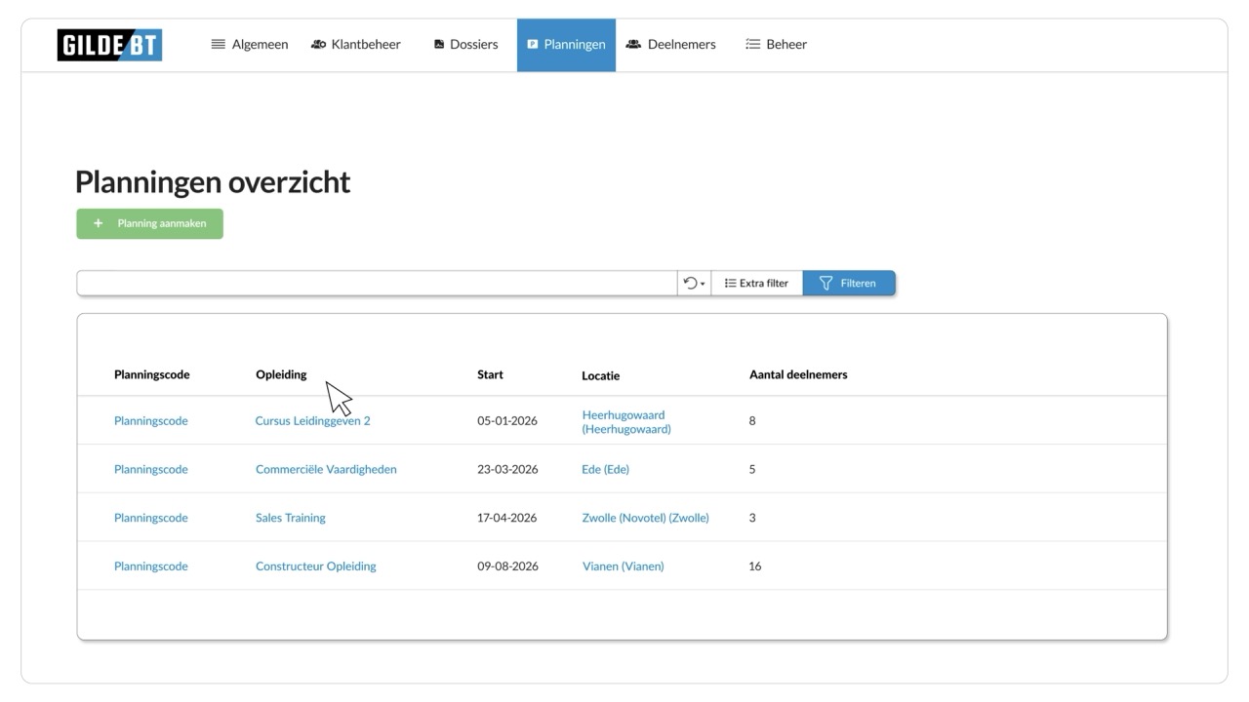
Task: Sort by Locatie column header
Action: coord(600,375)
